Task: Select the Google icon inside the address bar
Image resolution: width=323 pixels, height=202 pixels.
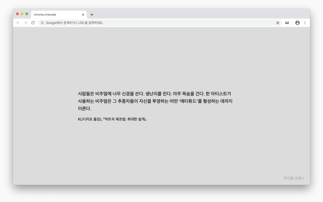Action: coord(42,22)
